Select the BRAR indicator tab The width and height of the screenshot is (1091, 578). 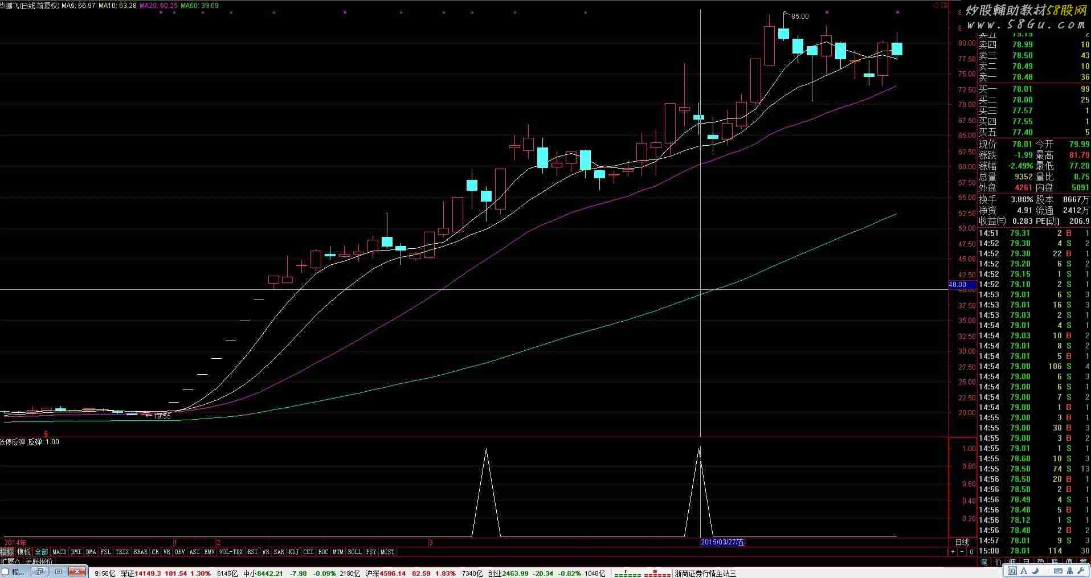(x=140, y=552)
